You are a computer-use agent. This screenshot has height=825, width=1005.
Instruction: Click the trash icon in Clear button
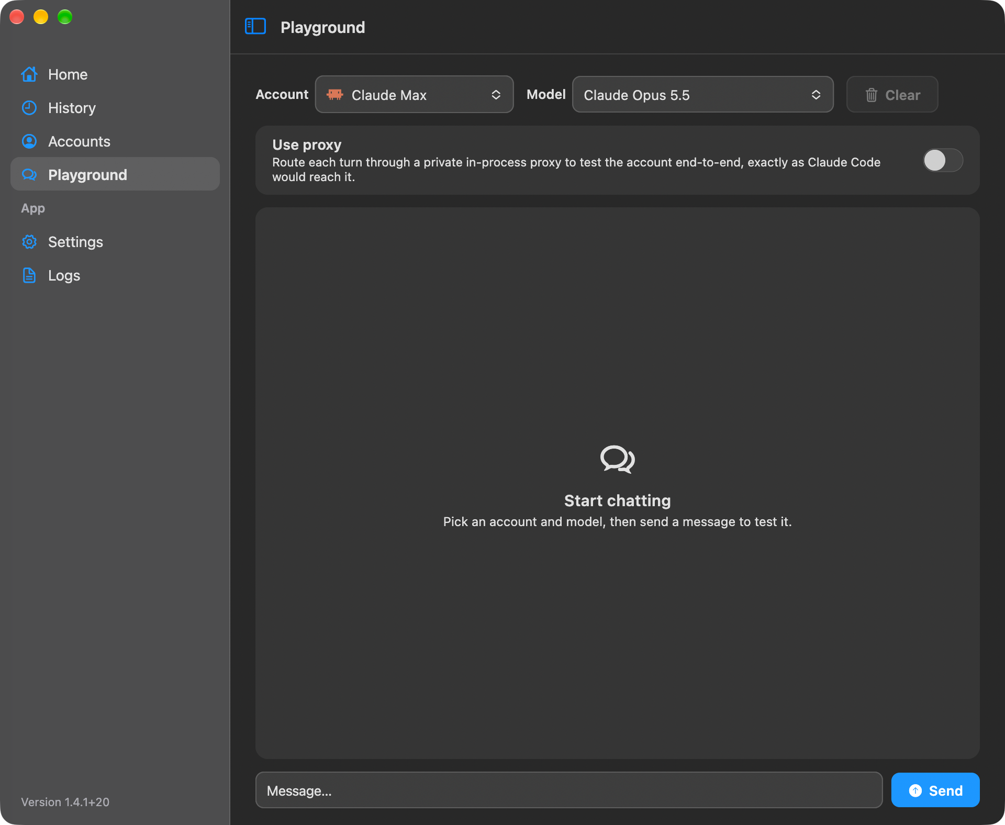[872, 95]
